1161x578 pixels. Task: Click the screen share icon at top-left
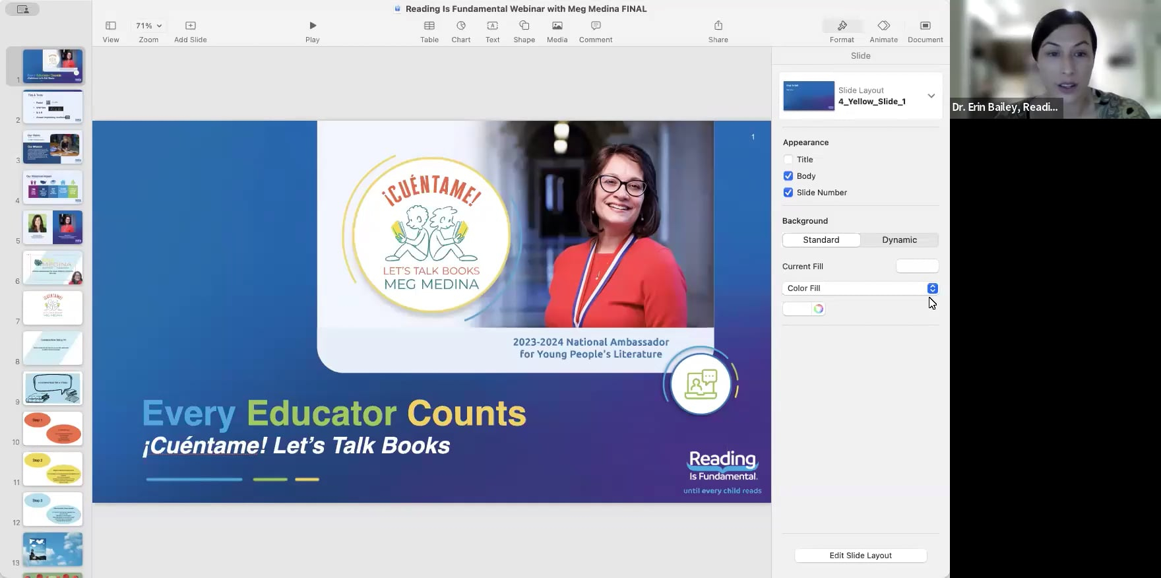[23, 9]
